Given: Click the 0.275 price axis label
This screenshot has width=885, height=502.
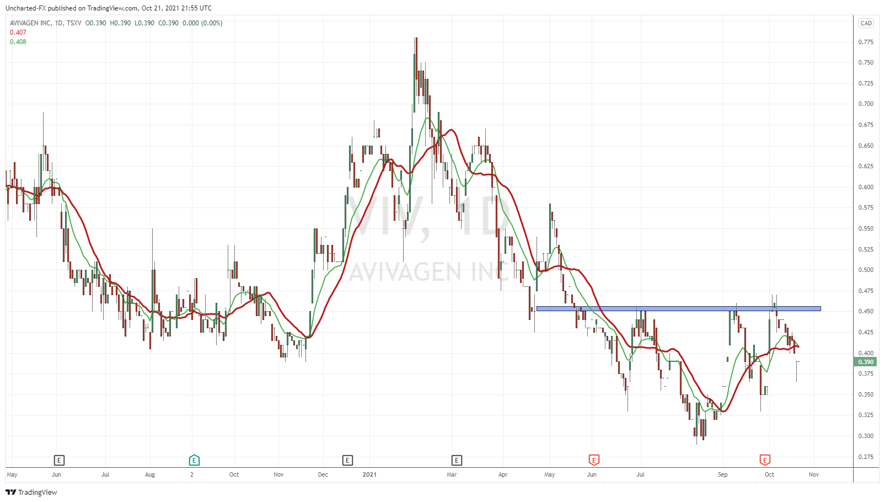Looking at the screenshot, I should click(x=866, y=457).
